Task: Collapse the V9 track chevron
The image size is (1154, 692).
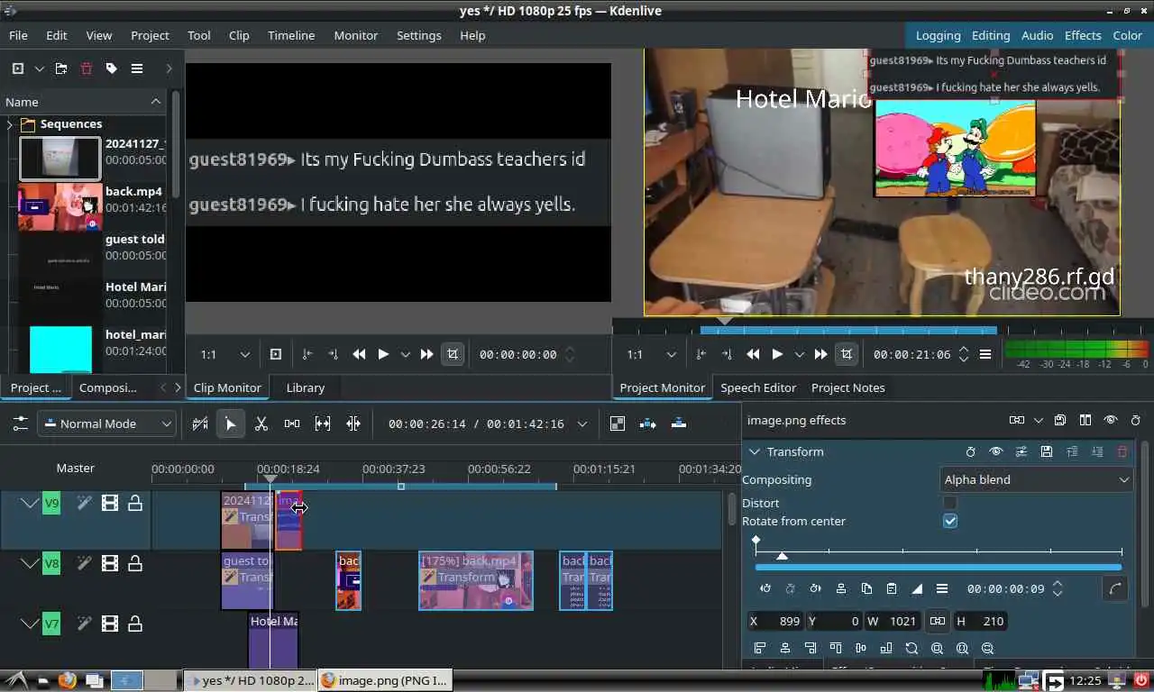Action: [29, 503]
